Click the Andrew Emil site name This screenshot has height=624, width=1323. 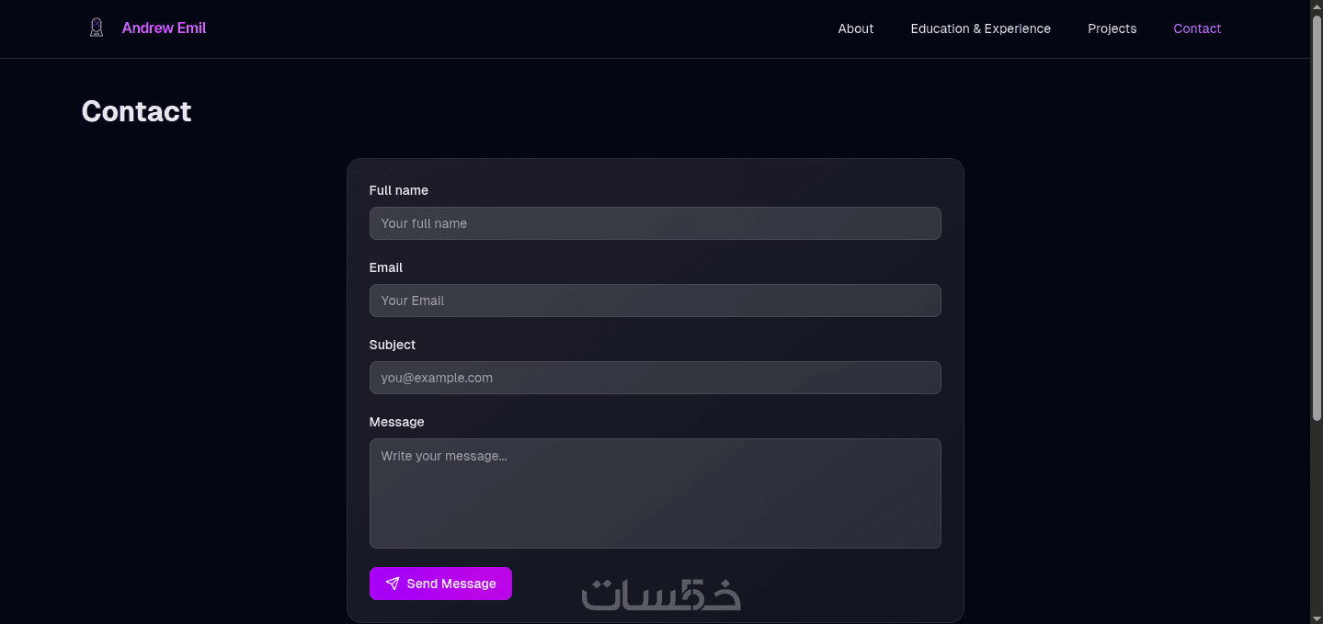click(164, 28)
